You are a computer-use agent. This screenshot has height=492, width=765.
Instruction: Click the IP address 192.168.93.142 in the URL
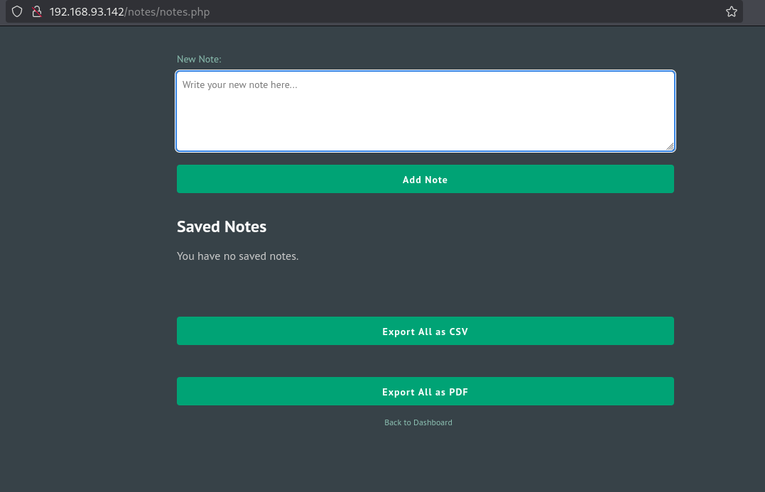coord(87,12)
